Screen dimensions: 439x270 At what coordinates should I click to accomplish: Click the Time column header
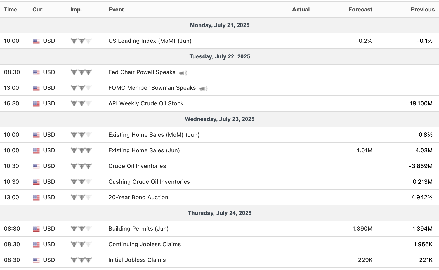pyautogui.click(x=10, y=10)
